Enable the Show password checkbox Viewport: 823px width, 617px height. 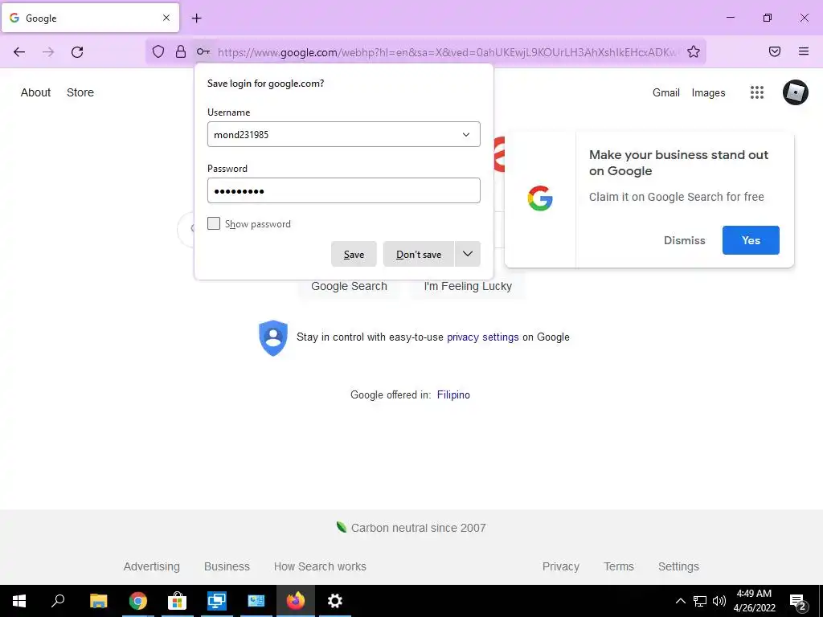click(x=214, y=223)
